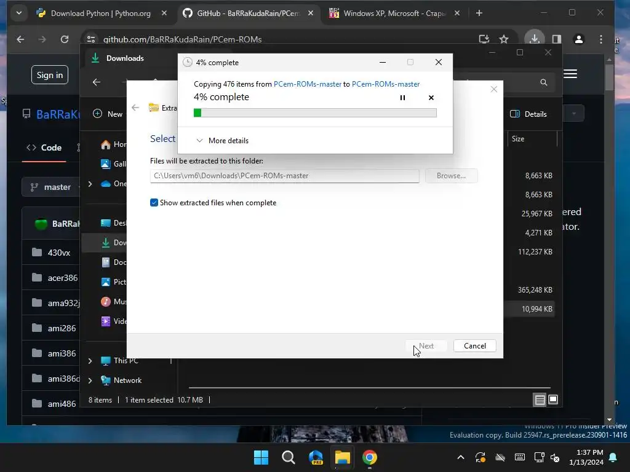
Task: Open the ami486 folder on GitHub
Action: coord(62,404)
